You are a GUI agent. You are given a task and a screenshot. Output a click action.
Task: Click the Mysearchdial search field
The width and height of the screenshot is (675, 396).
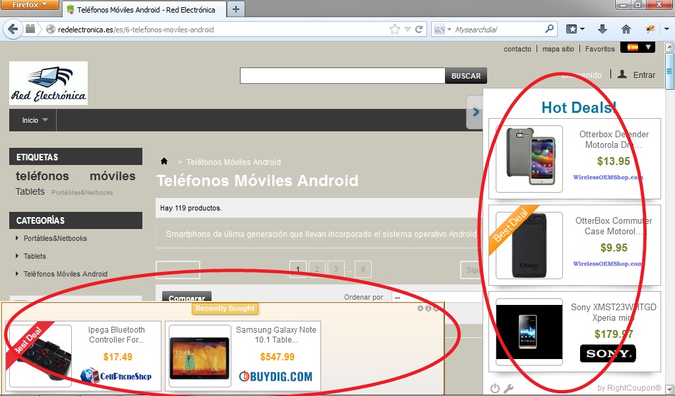tap(497, 29)
